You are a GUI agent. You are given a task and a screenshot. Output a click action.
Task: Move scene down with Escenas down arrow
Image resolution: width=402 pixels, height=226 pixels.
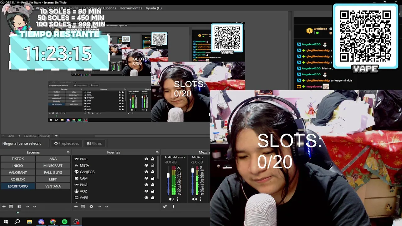coord(35,207)
